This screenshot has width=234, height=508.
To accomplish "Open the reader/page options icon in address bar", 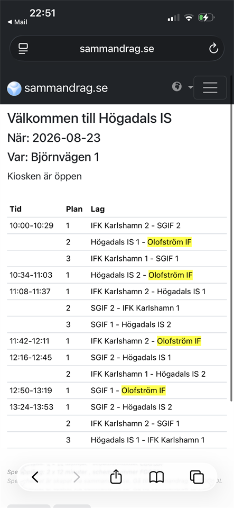I will pos(23,49).
